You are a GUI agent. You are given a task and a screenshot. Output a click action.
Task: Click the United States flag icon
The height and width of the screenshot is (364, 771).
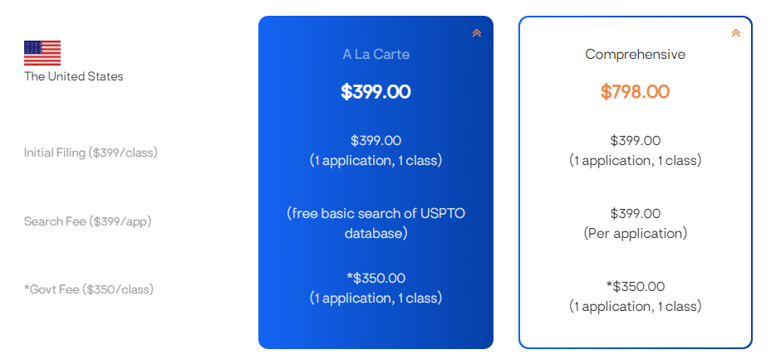(42, 53)
